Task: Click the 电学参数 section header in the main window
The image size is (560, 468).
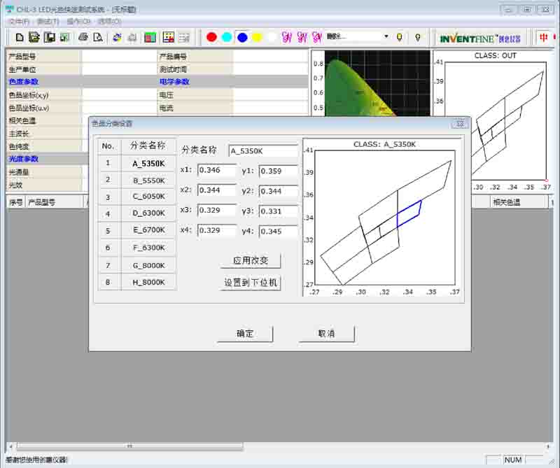Action: 174,82
